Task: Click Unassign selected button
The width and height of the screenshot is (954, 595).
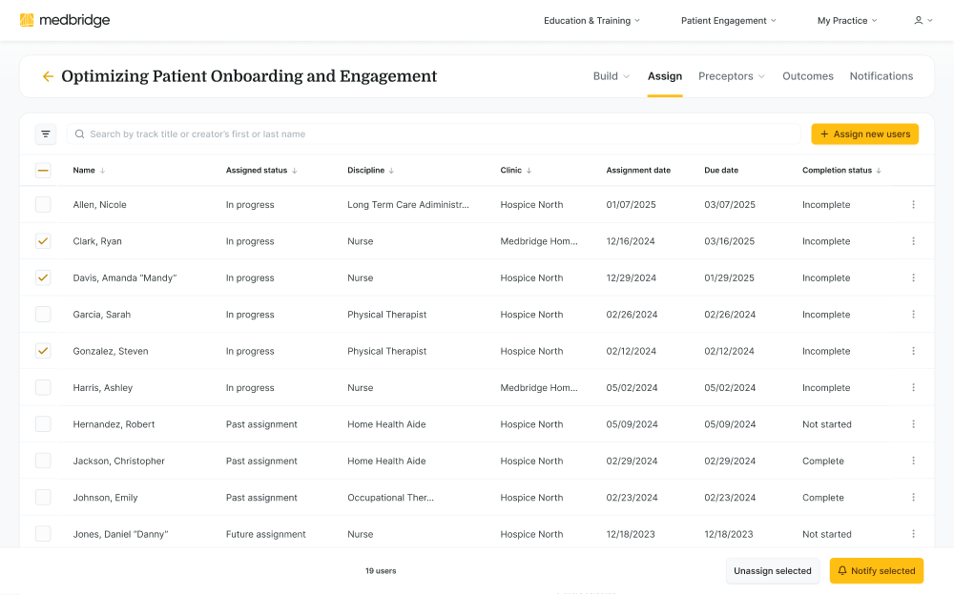Action: tap(772, 570)
